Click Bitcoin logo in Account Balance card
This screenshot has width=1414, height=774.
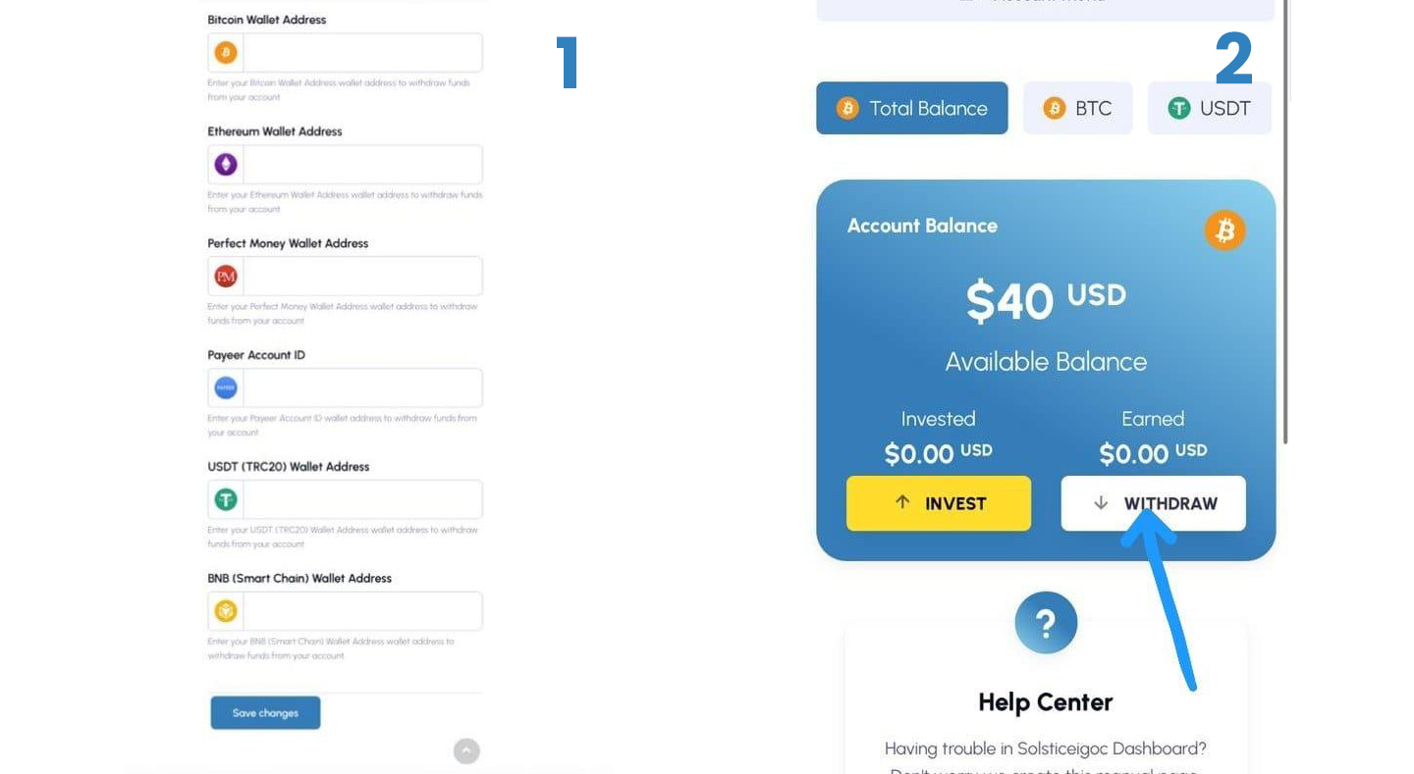click(x=1224, y=232)
